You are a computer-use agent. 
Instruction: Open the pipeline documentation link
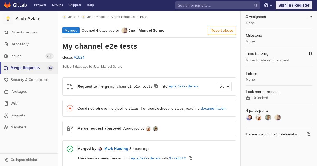click(x=213, y=108)
